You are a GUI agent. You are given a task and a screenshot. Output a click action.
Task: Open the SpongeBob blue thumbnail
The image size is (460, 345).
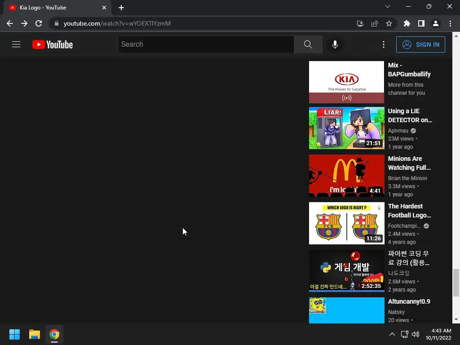click(346, 310)
